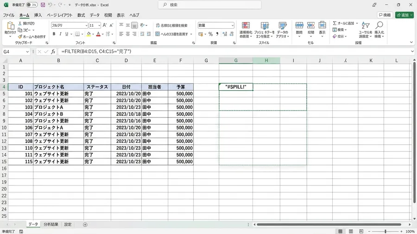Apply yellow fill color bucket

click(88, 34)
